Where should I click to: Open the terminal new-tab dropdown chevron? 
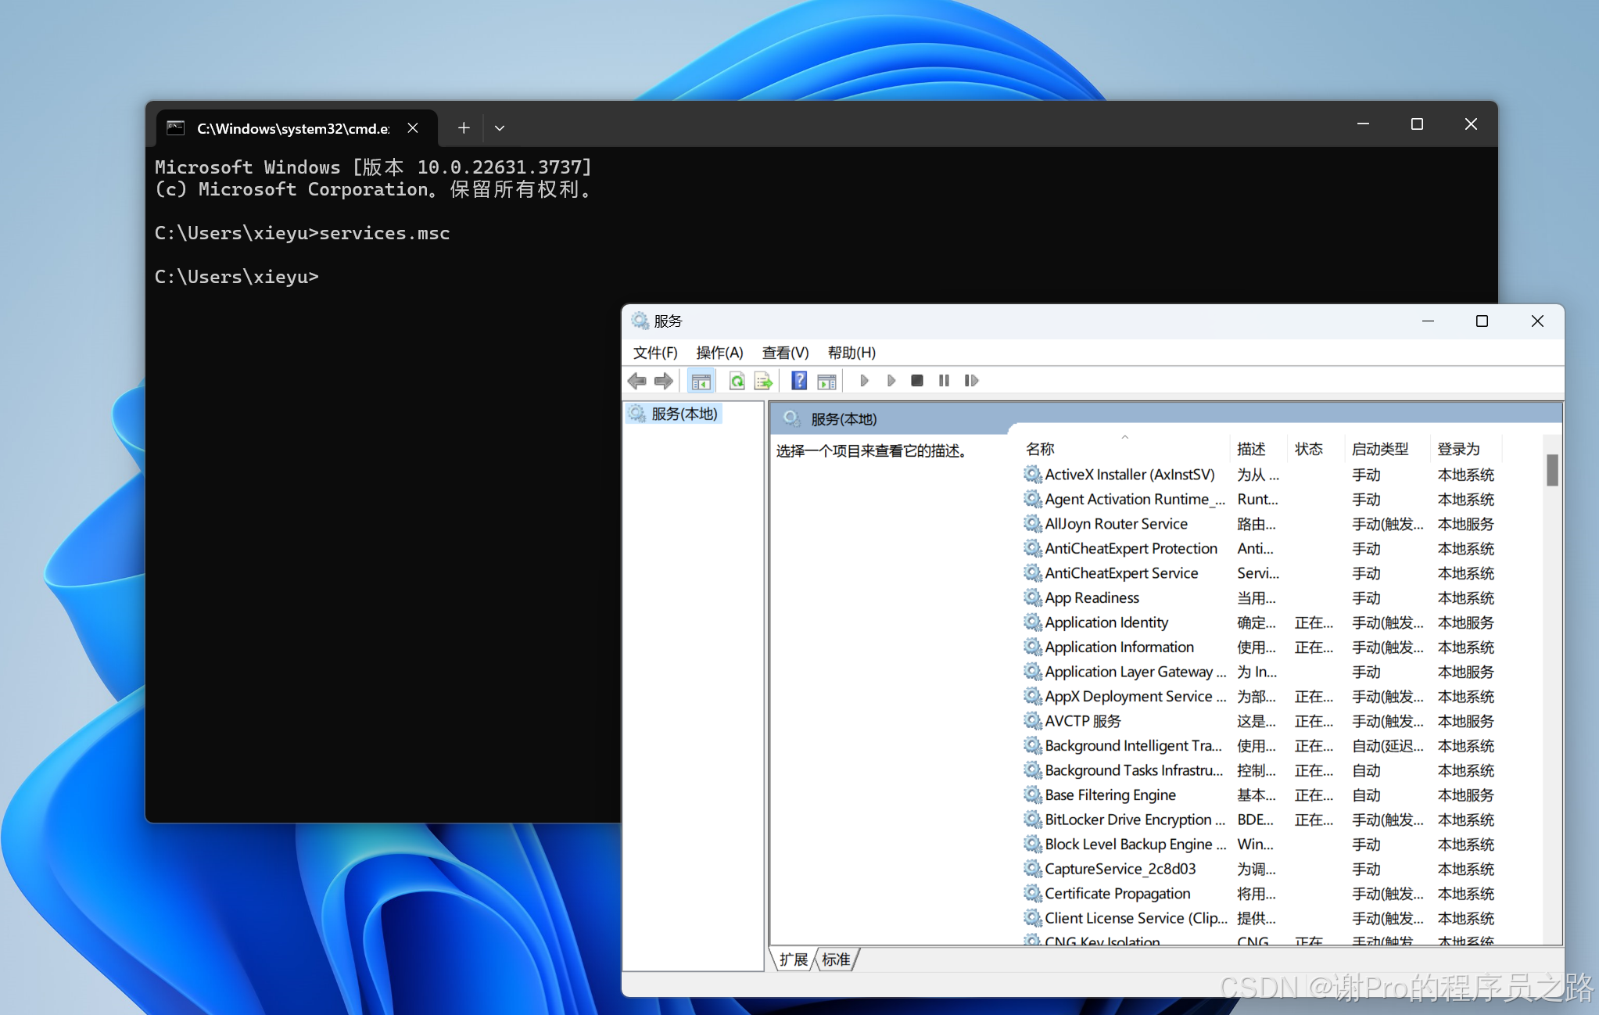(x=500, y=128)
